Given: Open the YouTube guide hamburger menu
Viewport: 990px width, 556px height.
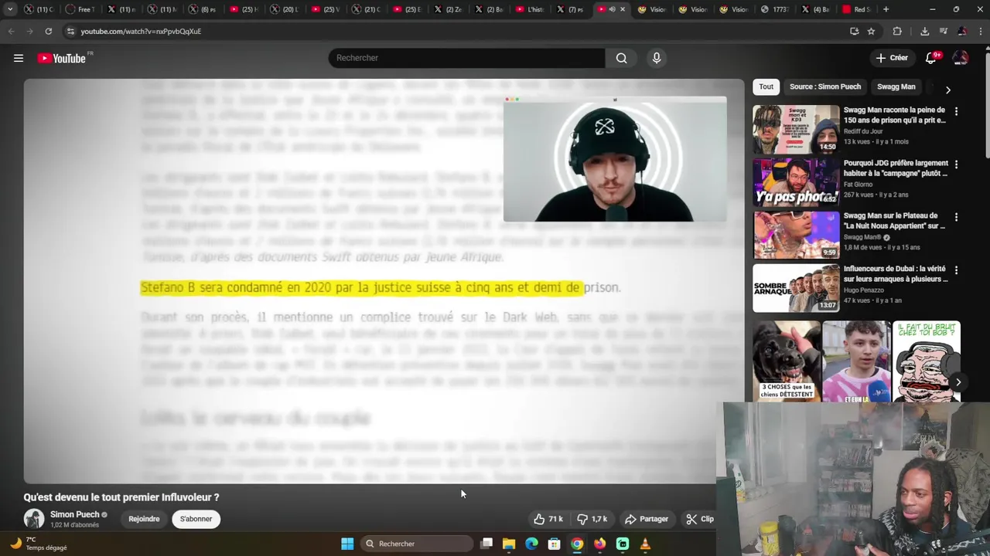Looking at the screenshot, I should [19, 58].
